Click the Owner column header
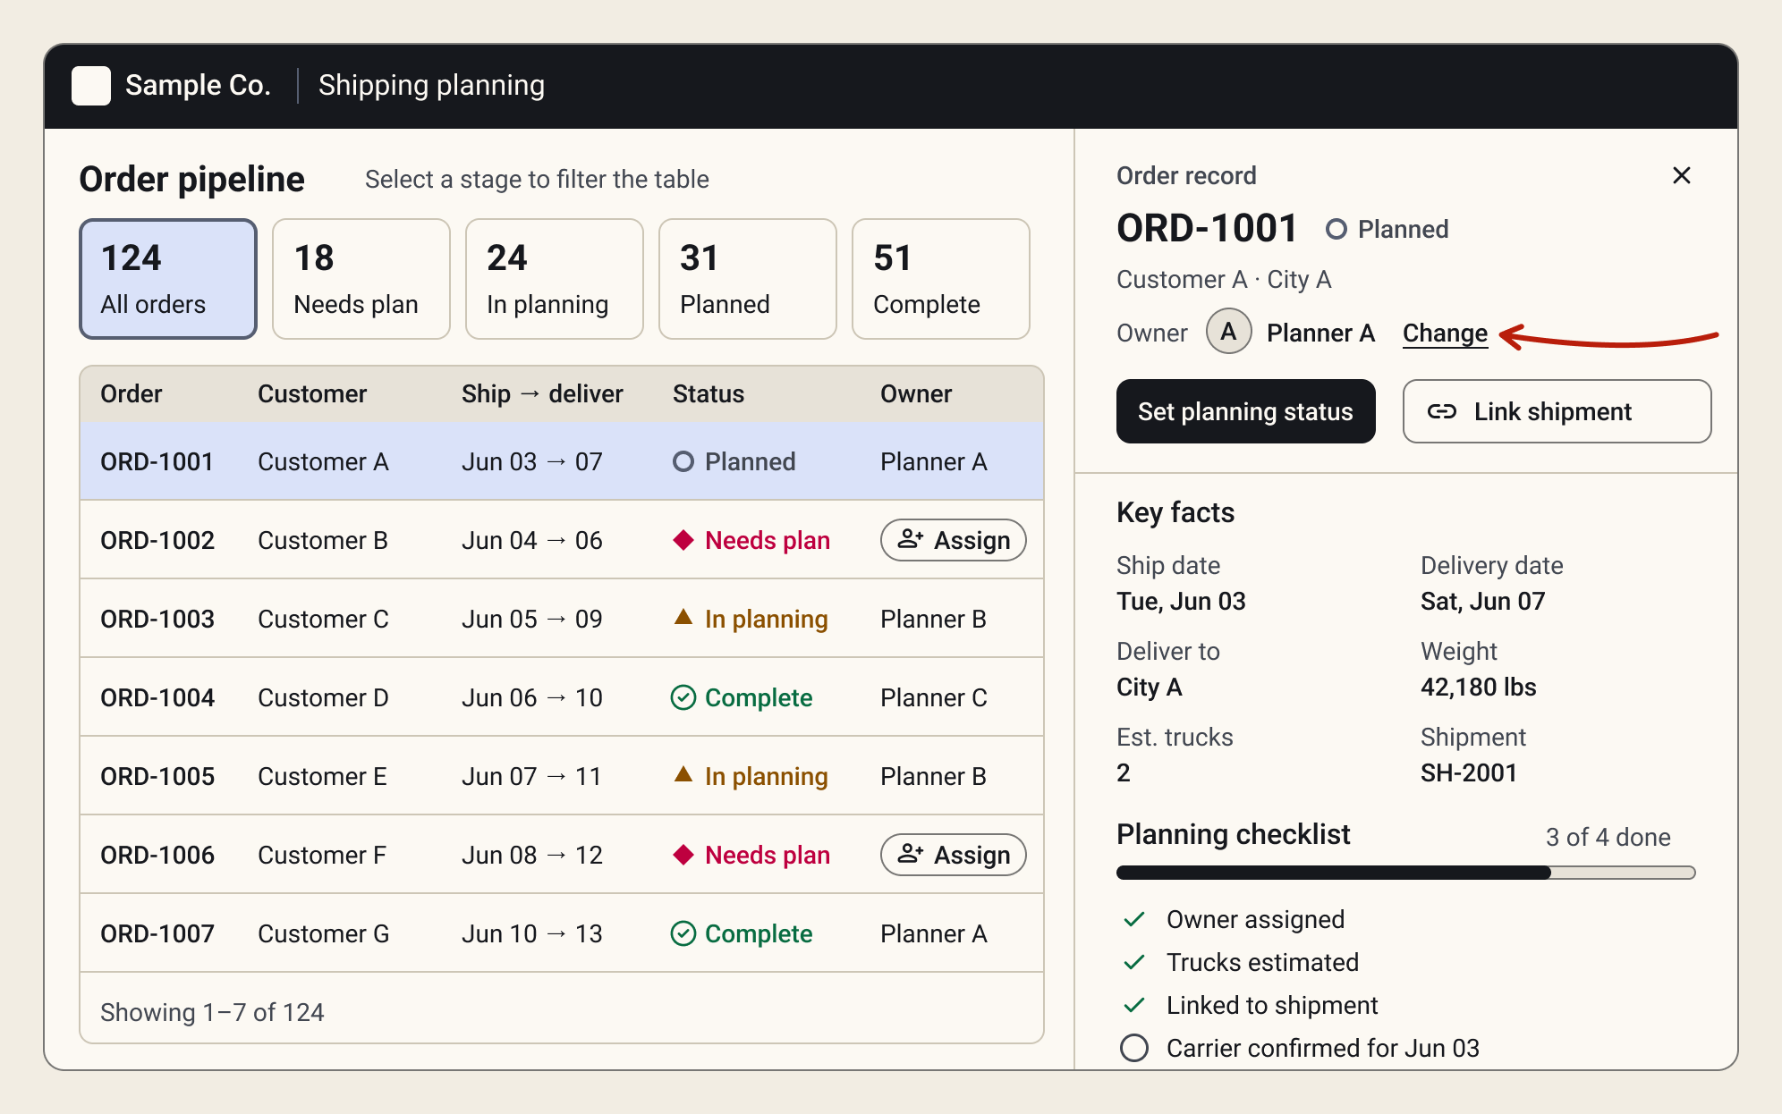 tap(916, 393)
